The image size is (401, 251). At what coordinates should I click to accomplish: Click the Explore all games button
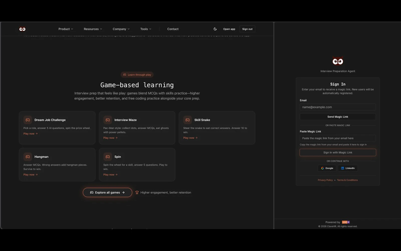(x=108, y=193)
